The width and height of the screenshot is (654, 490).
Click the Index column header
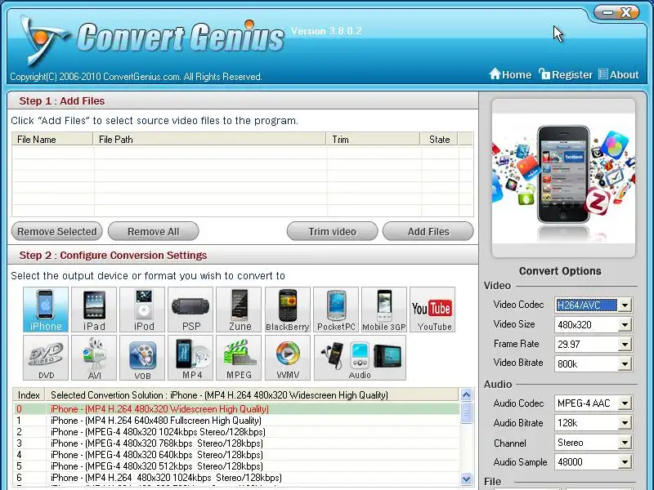click(29, 394)
